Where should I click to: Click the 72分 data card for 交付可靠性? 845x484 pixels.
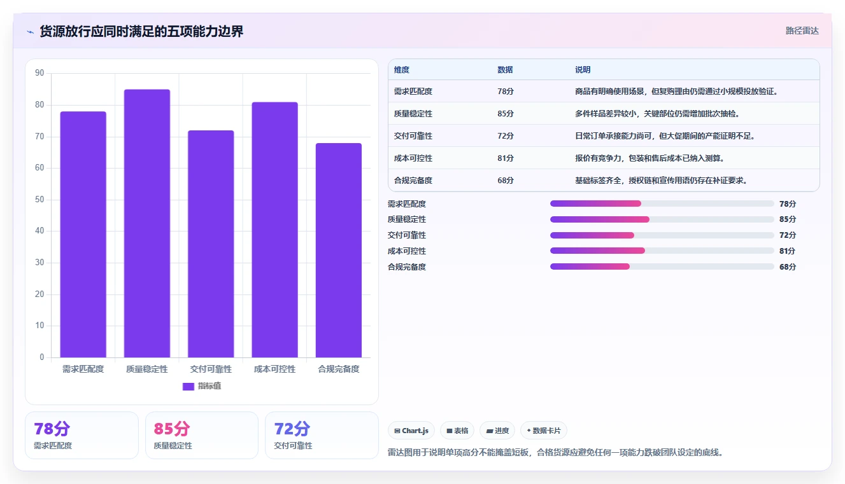[322, 435]
